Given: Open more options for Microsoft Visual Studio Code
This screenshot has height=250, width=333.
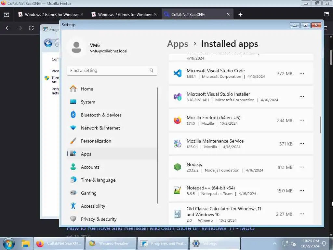Looking at the screenshot, I should 301,73.
